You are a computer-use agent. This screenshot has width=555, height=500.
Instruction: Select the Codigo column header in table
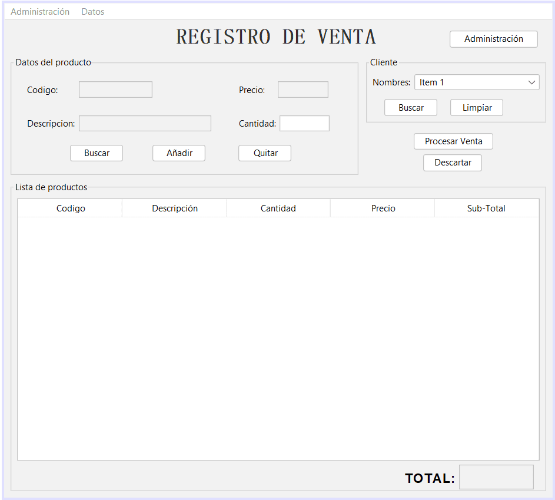coord(70,208)
